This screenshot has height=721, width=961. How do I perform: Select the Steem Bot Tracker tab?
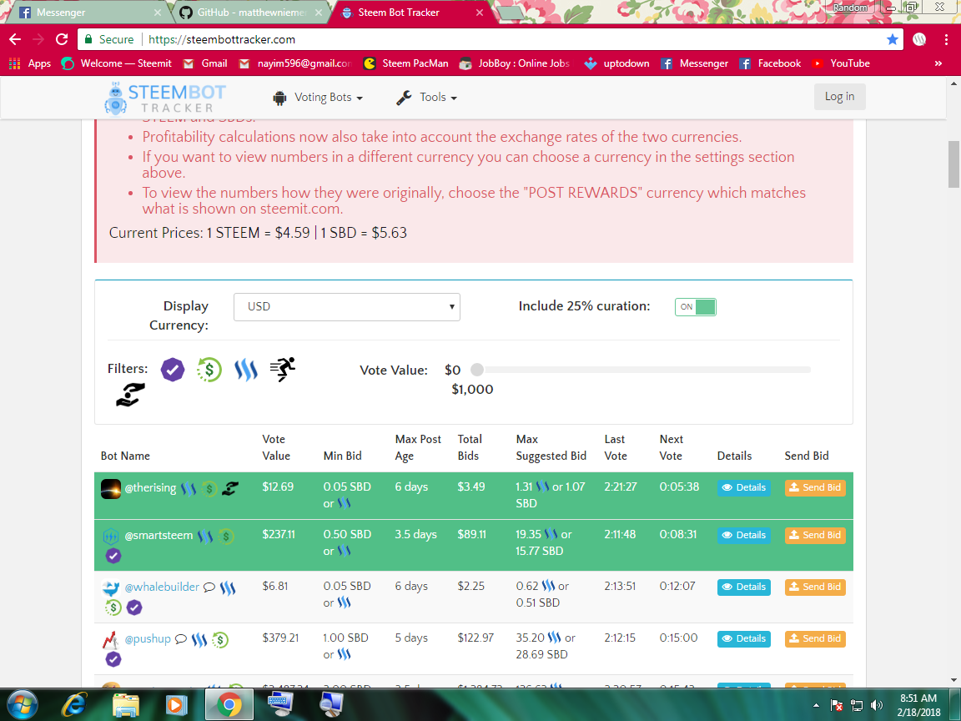pos(410,13)
